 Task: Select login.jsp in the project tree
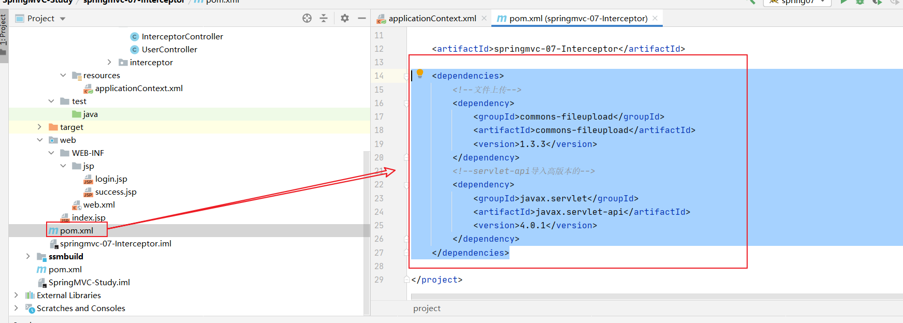point(111,179)
